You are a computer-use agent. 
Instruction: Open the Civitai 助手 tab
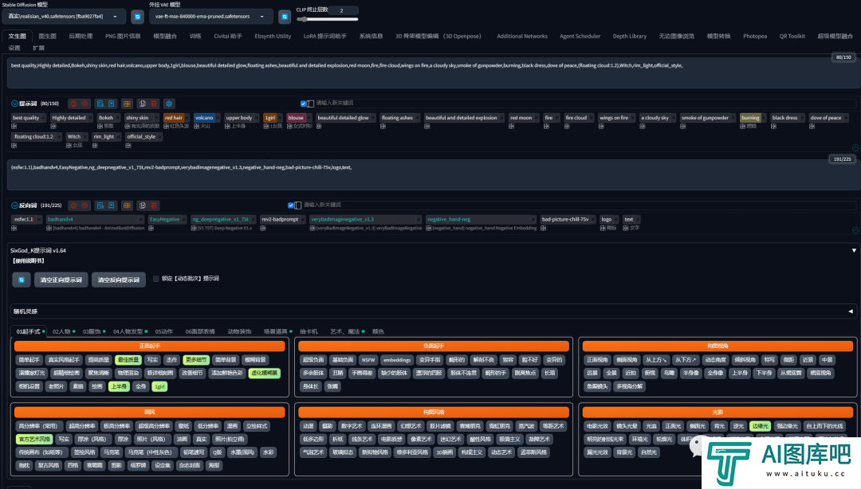click(x=228, y=36)
